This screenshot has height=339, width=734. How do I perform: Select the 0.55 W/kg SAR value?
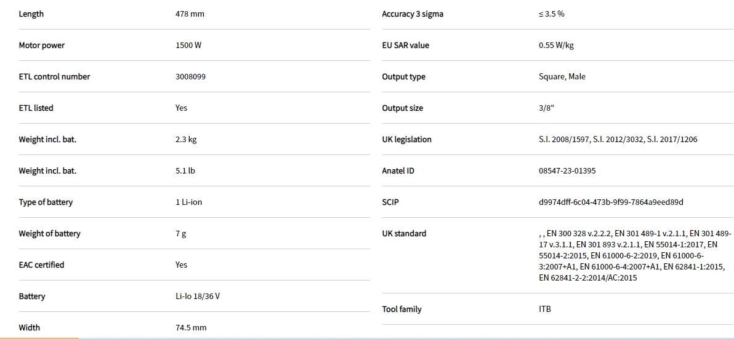coord(556,46)
